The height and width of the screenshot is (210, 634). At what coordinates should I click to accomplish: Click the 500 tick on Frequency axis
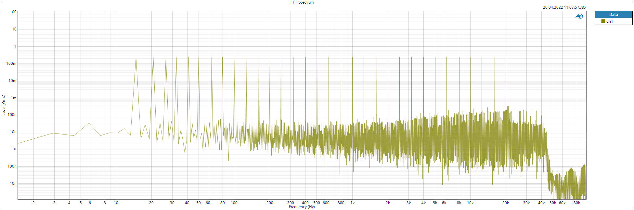click(x=317, y=203)
